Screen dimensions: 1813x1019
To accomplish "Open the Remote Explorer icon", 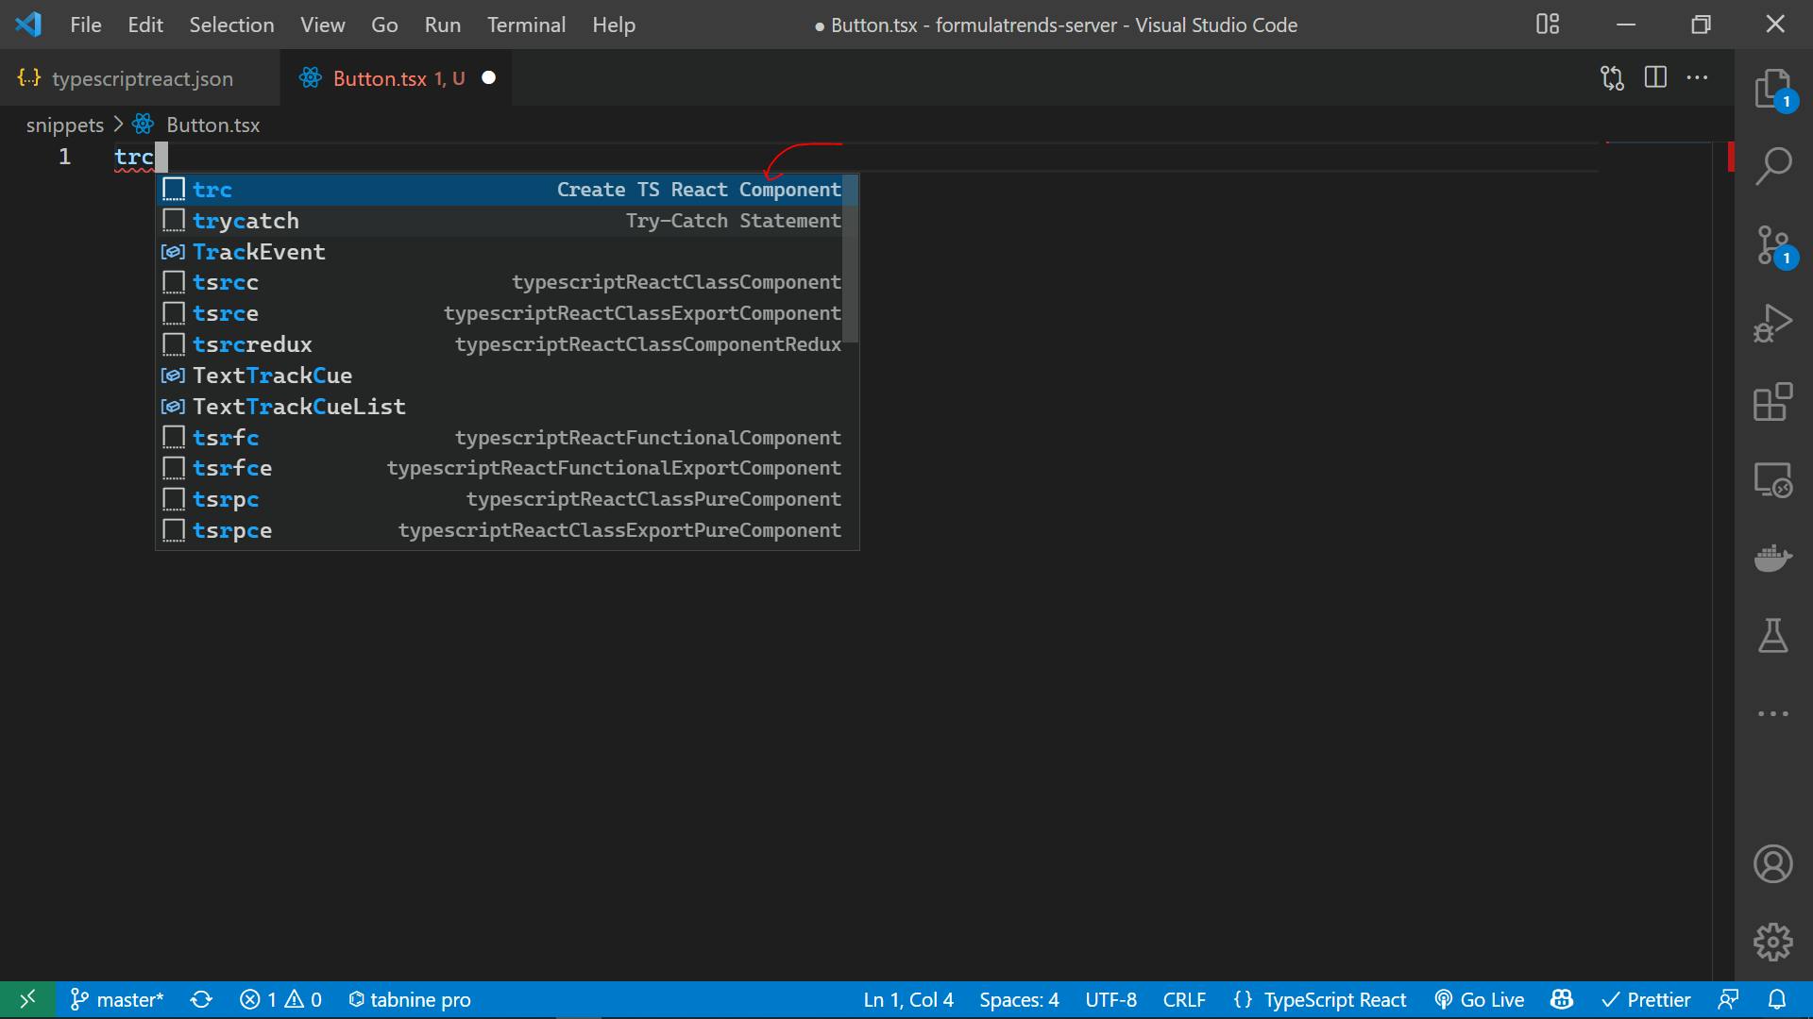I will [1773, 479].
